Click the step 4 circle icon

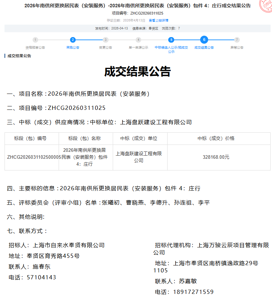(138, 40)
